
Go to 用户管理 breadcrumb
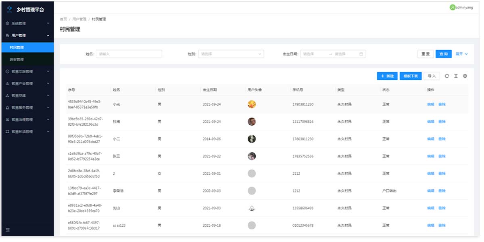79,19
